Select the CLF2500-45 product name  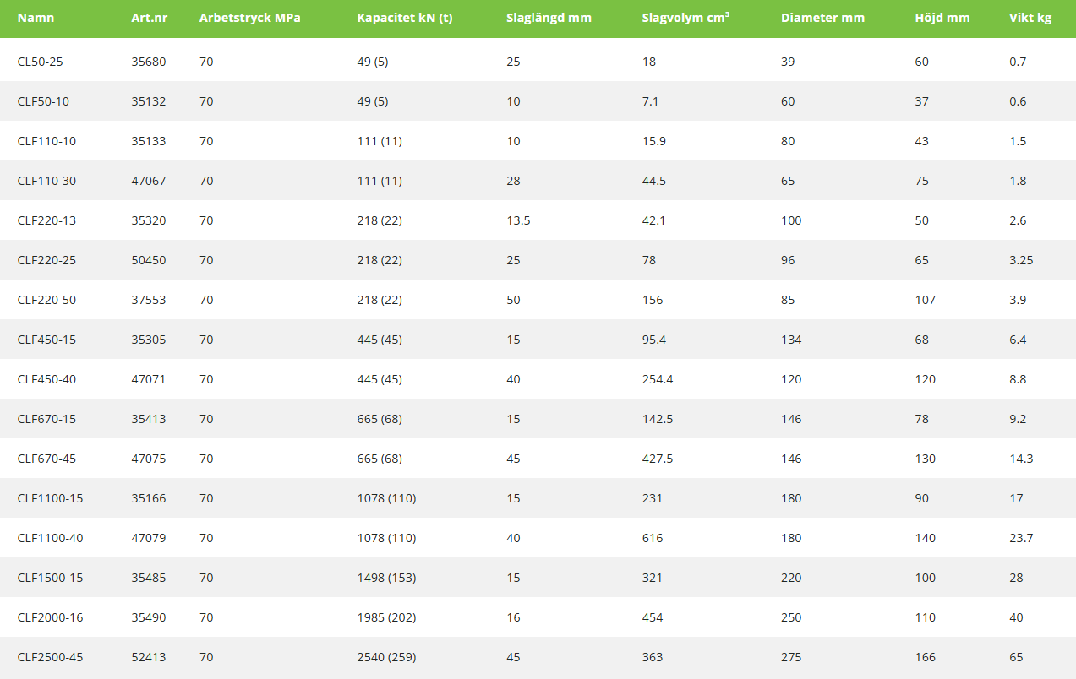click(x=50, y=657)
